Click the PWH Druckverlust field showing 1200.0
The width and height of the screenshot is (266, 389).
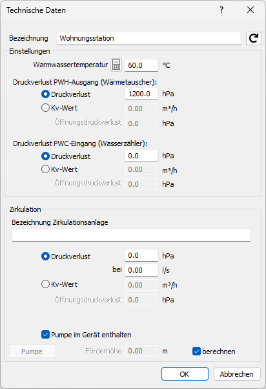[141, 94]
